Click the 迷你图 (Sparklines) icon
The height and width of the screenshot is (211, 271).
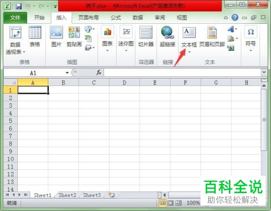pos(126,32)
